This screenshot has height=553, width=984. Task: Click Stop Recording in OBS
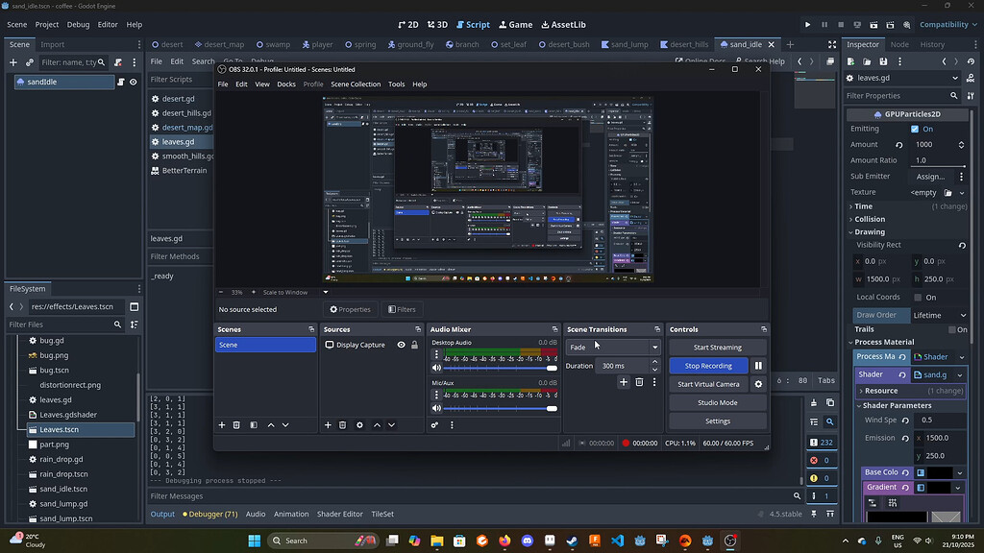(708, 366)
